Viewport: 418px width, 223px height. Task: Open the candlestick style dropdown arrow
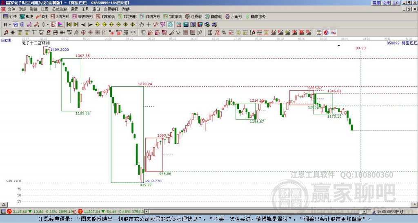point(48,25)
